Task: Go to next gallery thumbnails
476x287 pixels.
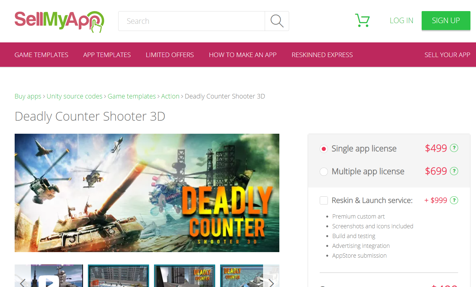Action: 271,282
